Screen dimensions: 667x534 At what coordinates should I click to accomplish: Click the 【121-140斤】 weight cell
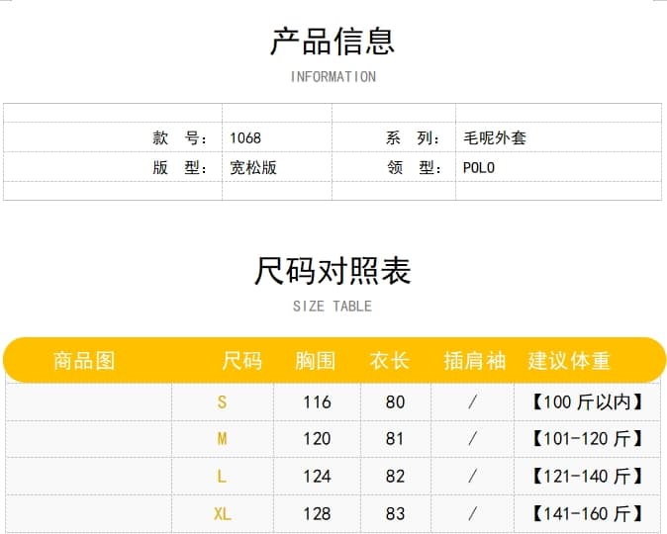click(587, 477)
